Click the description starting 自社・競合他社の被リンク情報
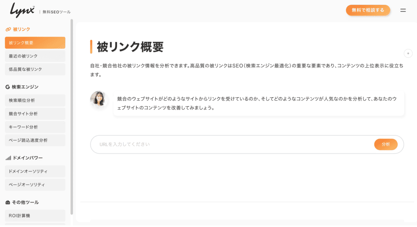The width and height of the screenshot is (417, 227). point(247,70)
